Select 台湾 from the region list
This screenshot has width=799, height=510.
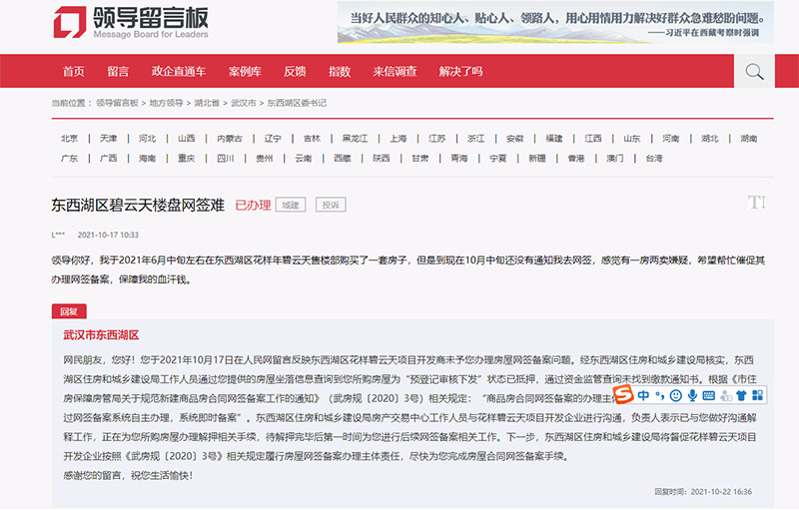(x=653, y=158)
